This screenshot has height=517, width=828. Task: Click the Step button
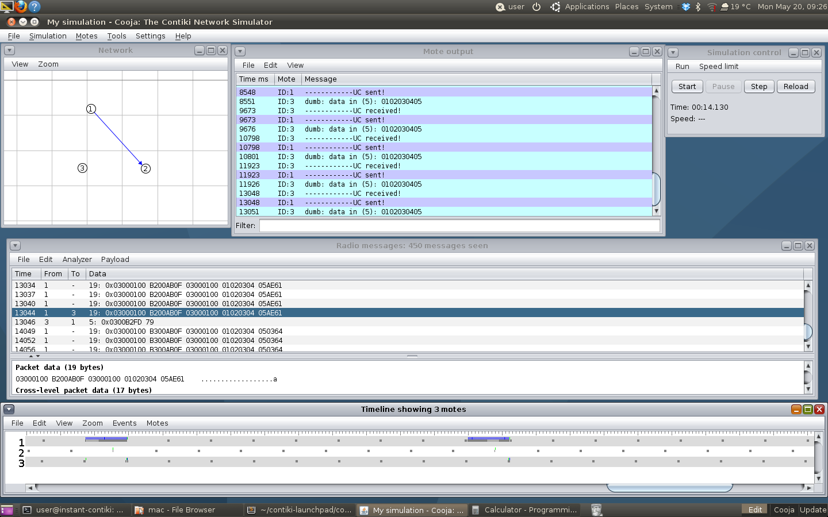coord(759,87)
